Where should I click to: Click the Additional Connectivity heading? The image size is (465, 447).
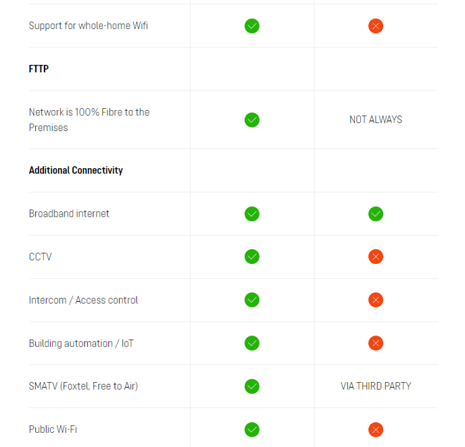click(76, 170)
